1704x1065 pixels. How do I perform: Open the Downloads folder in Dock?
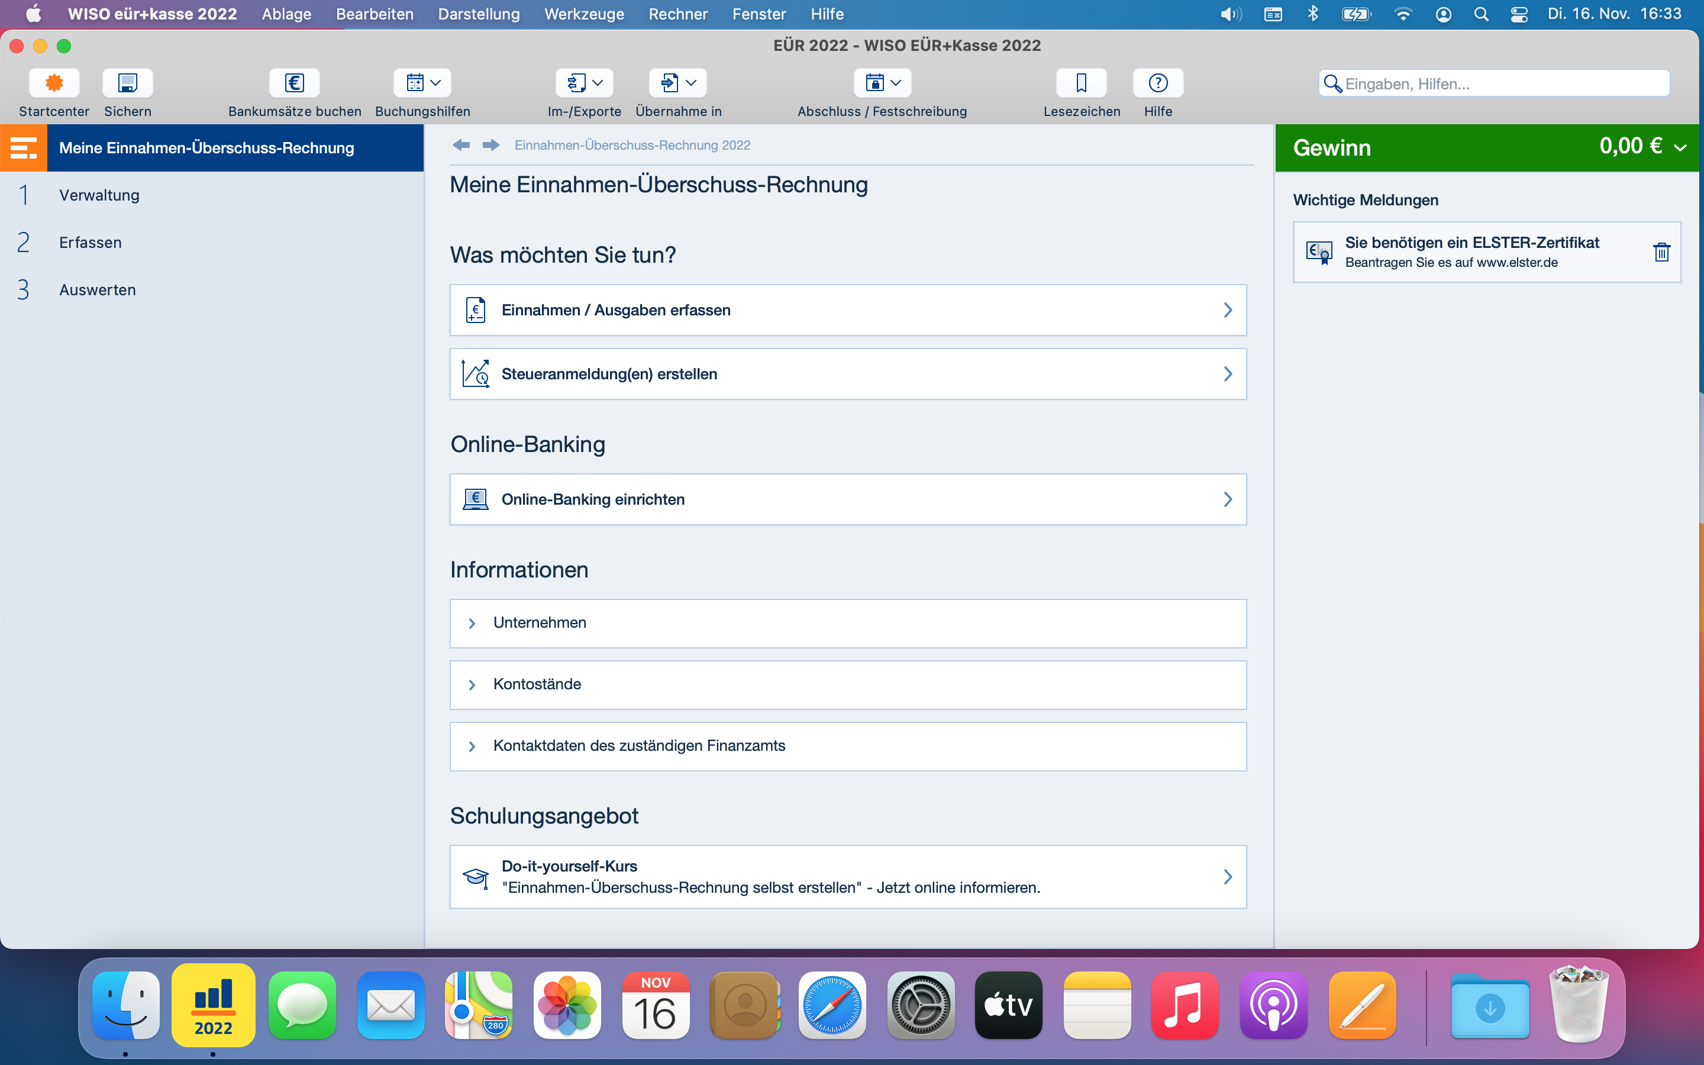click(x=1490, y=1005)
